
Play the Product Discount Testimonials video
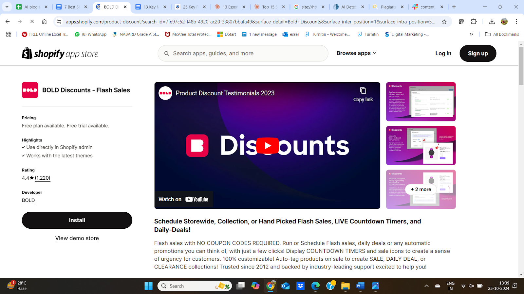267,146
